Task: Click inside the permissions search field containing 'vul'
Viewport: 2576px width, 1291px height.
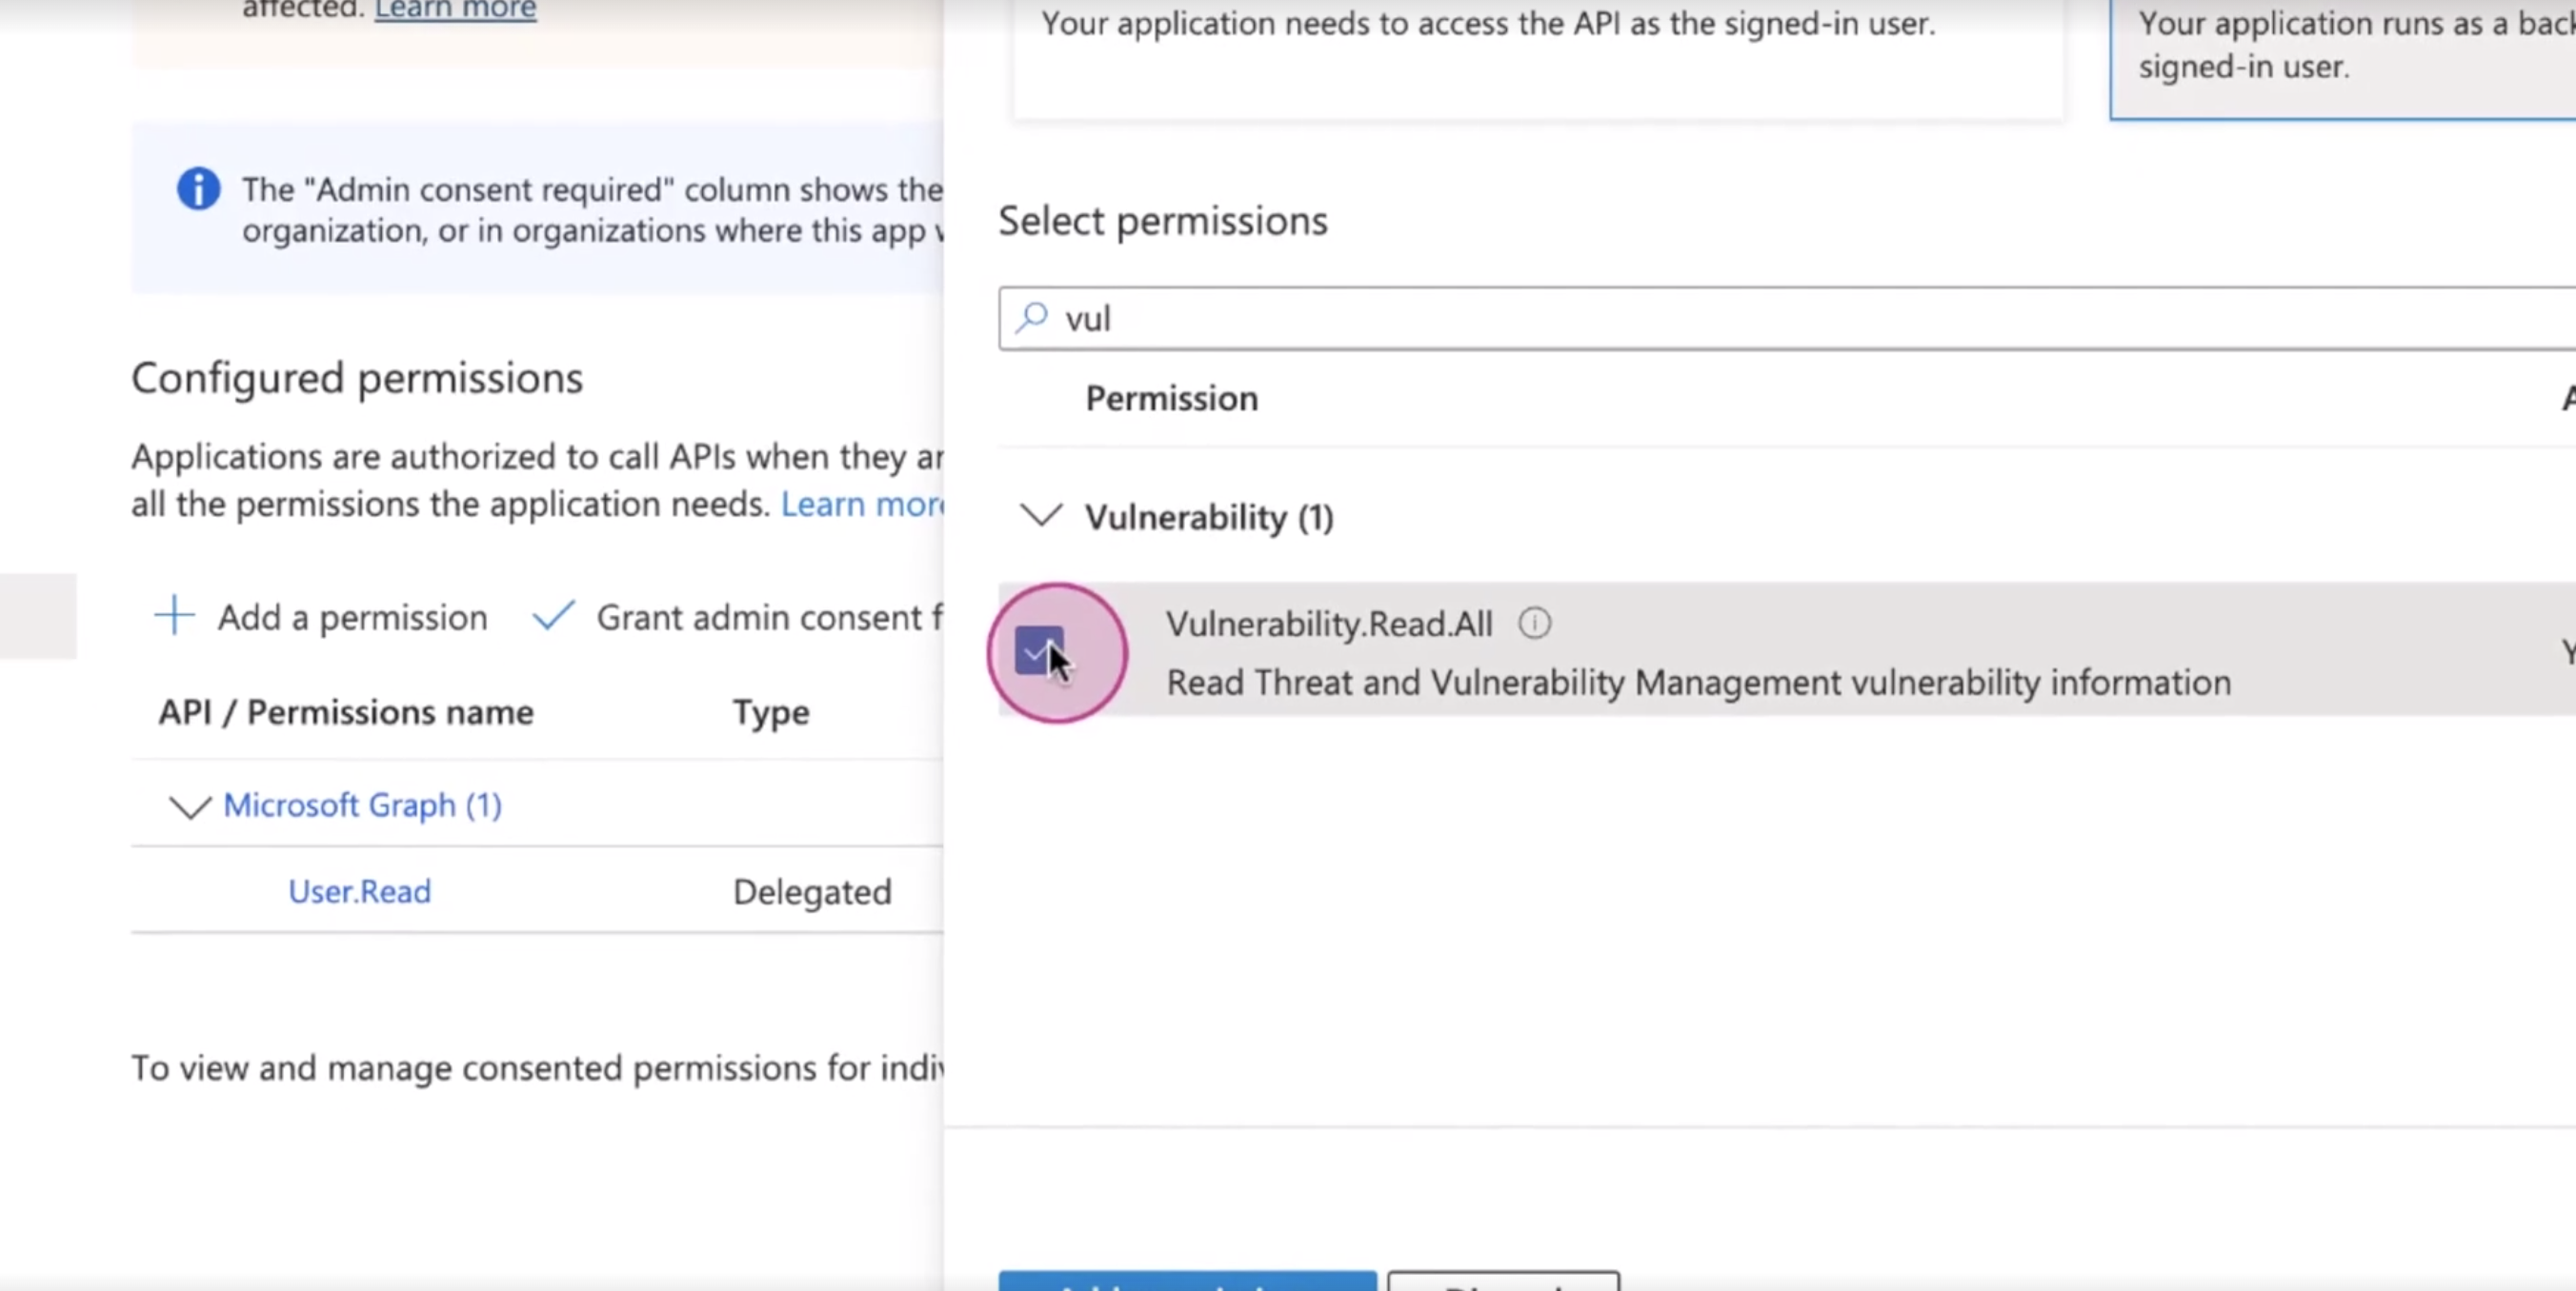Action: click(x=1787, y=319)
